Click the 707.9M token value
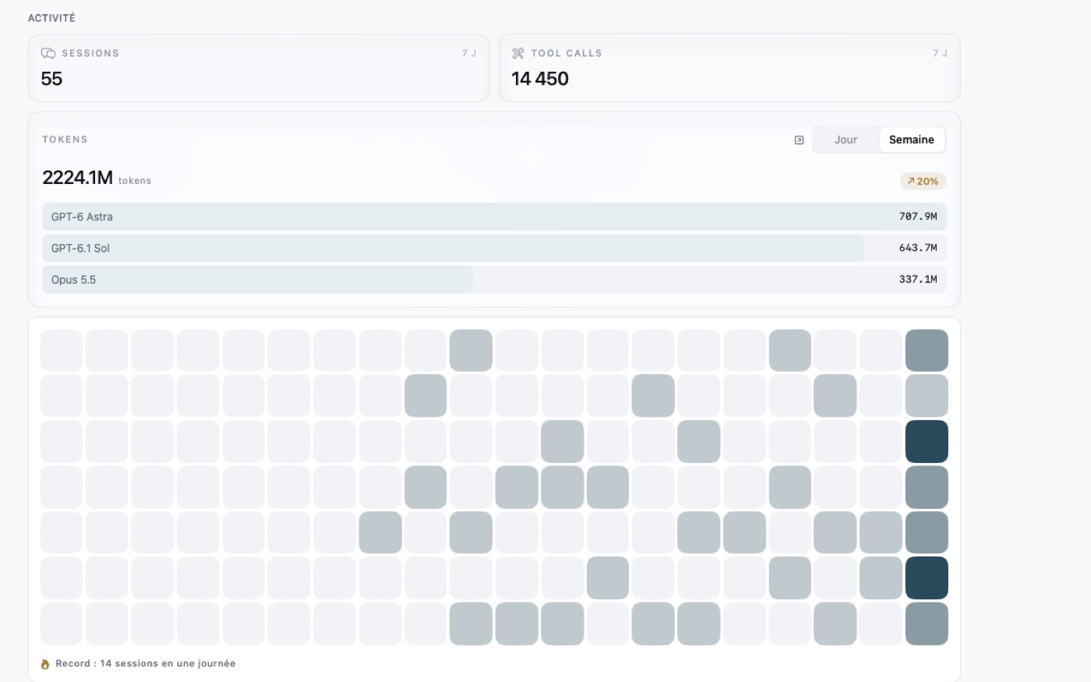The height and width of the screenshot is (682, 1091). pyautogui.click(x=918, y=217)
